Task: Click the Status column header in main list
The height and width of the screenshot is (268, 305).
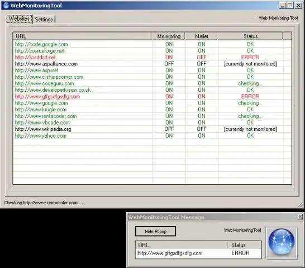Action: point(250,36)
